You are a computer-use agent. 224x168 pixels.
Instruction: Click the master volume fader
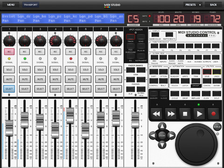pos(135,120)
